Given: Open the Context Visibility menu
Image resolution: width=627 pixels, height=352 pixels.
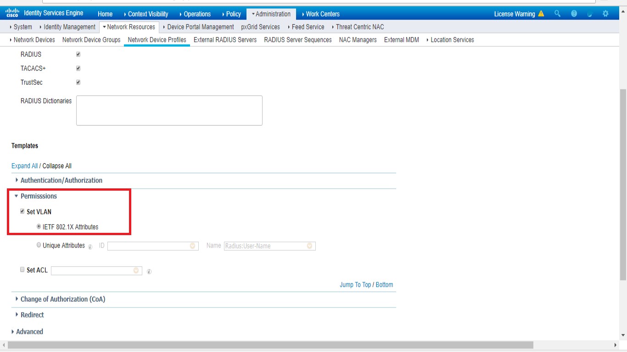Looking at the screenshot, I should [146, 14].
